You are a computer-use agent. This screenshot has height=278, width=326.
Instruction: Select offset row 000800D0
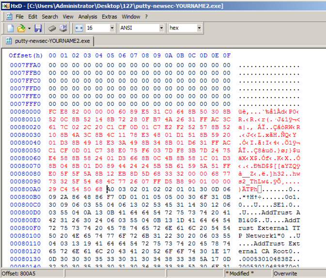(x=25, y=213)
